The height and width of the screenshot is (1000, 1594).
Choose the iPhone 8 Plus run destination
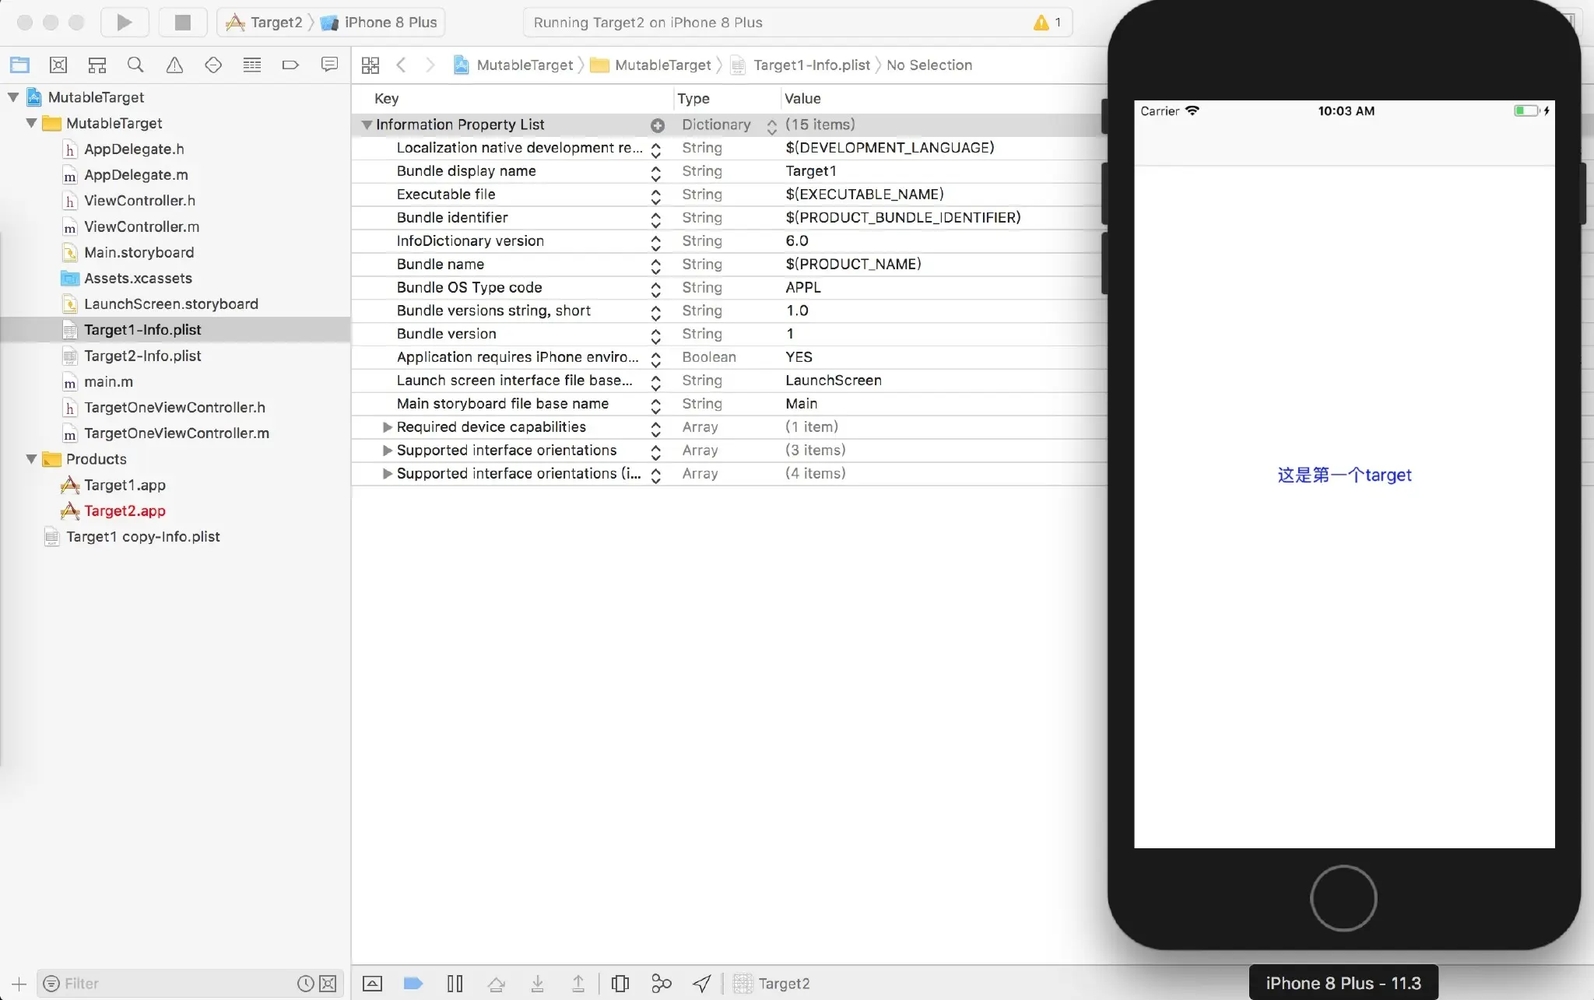click(x=379, y=23)
